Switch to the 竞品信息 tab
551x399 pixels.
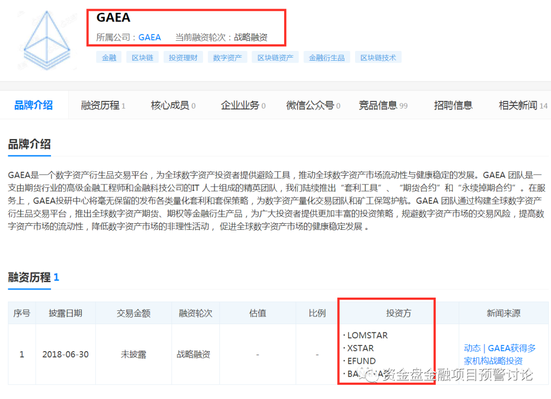tap(383, 105)
